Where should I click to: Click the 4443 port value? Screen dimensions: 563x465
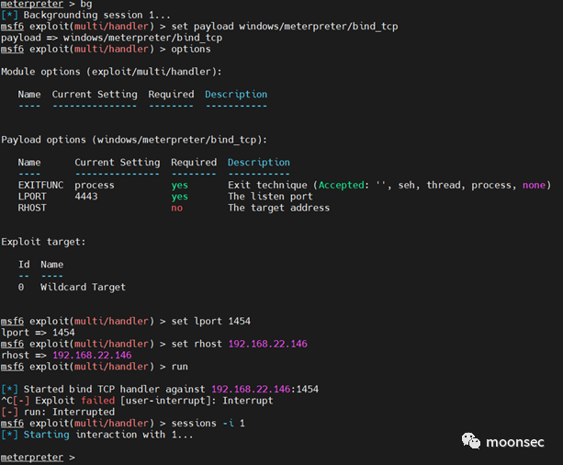pos(85,197)
